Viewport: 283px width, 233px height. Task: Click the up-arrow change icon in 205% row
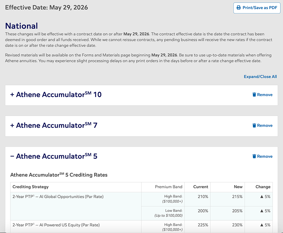(x=262, y=211)
